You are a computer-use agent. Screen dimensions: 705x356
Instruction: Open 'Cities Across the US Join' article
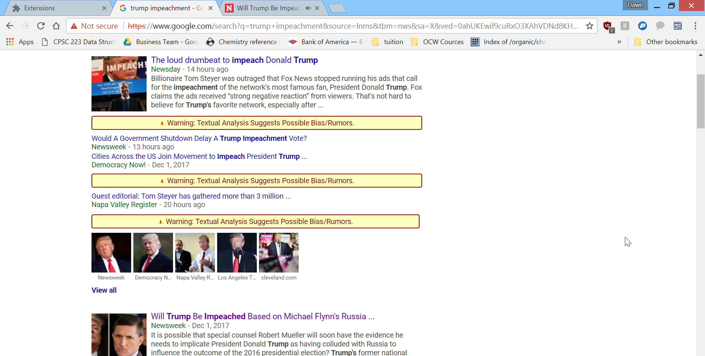(199, 156)
